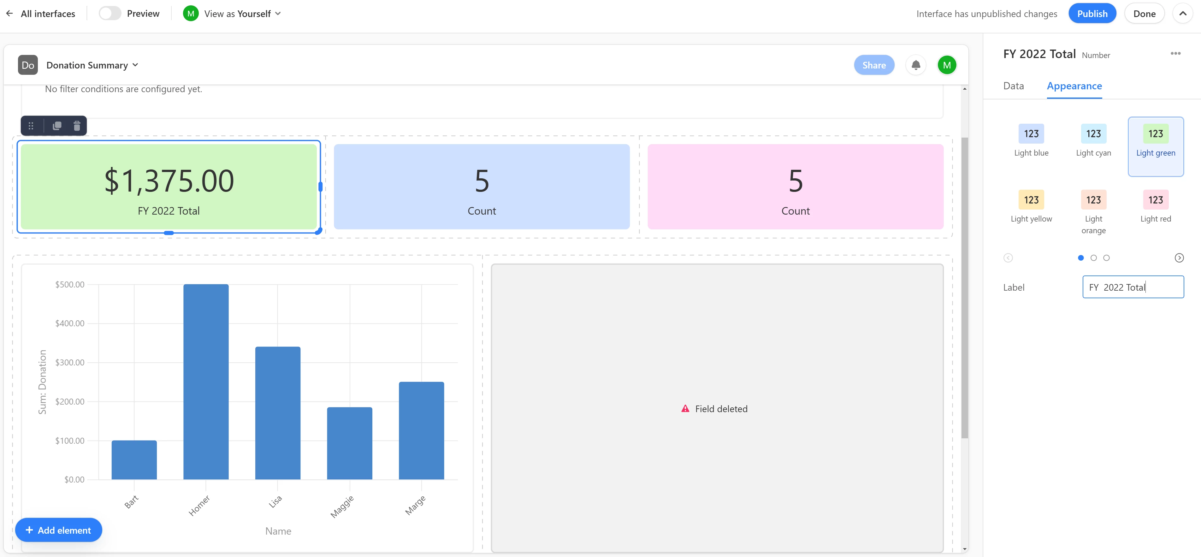Duplicate the selected FY 2022 Total element
The image size is (1201, 557).
[57, 126]
